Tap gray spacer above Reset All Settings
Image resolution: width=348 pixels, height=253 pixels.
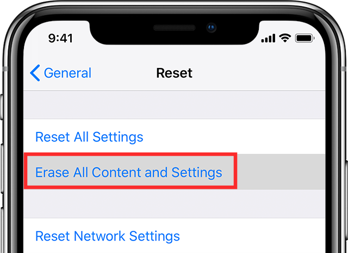(x=174, y=105)
